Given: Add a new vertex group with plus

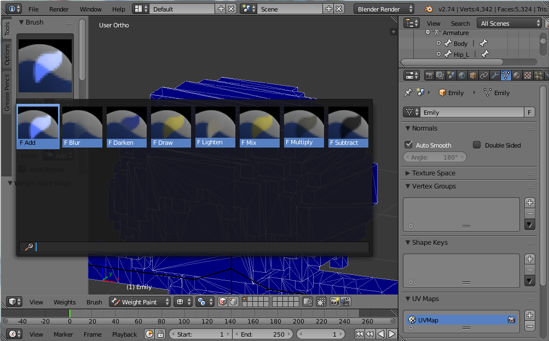Looking at the screenshot, I should click(530, 203).
